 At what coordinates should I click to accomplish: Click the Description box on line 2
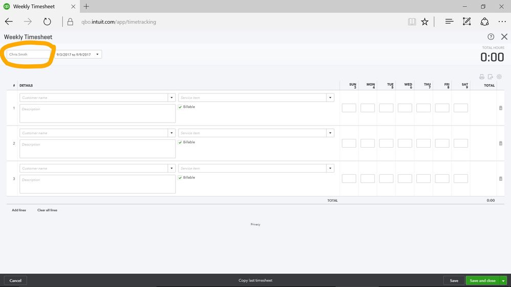97,149
